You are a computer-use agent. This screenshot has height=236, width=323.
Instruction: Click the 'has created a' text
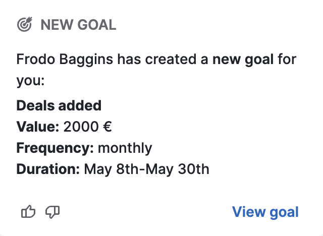pyautogui.click(x=163, y=60)
